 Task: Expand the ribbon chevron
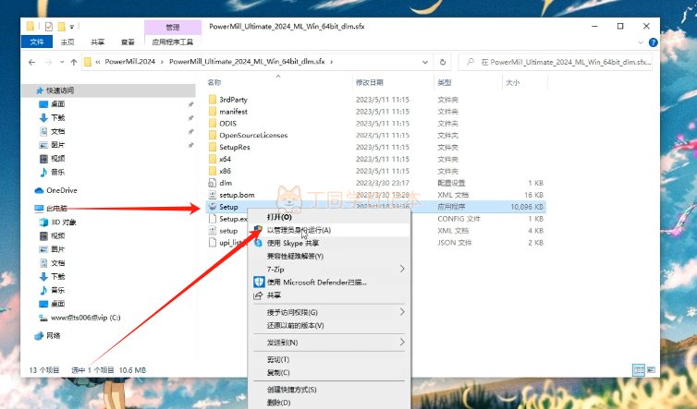641,42
